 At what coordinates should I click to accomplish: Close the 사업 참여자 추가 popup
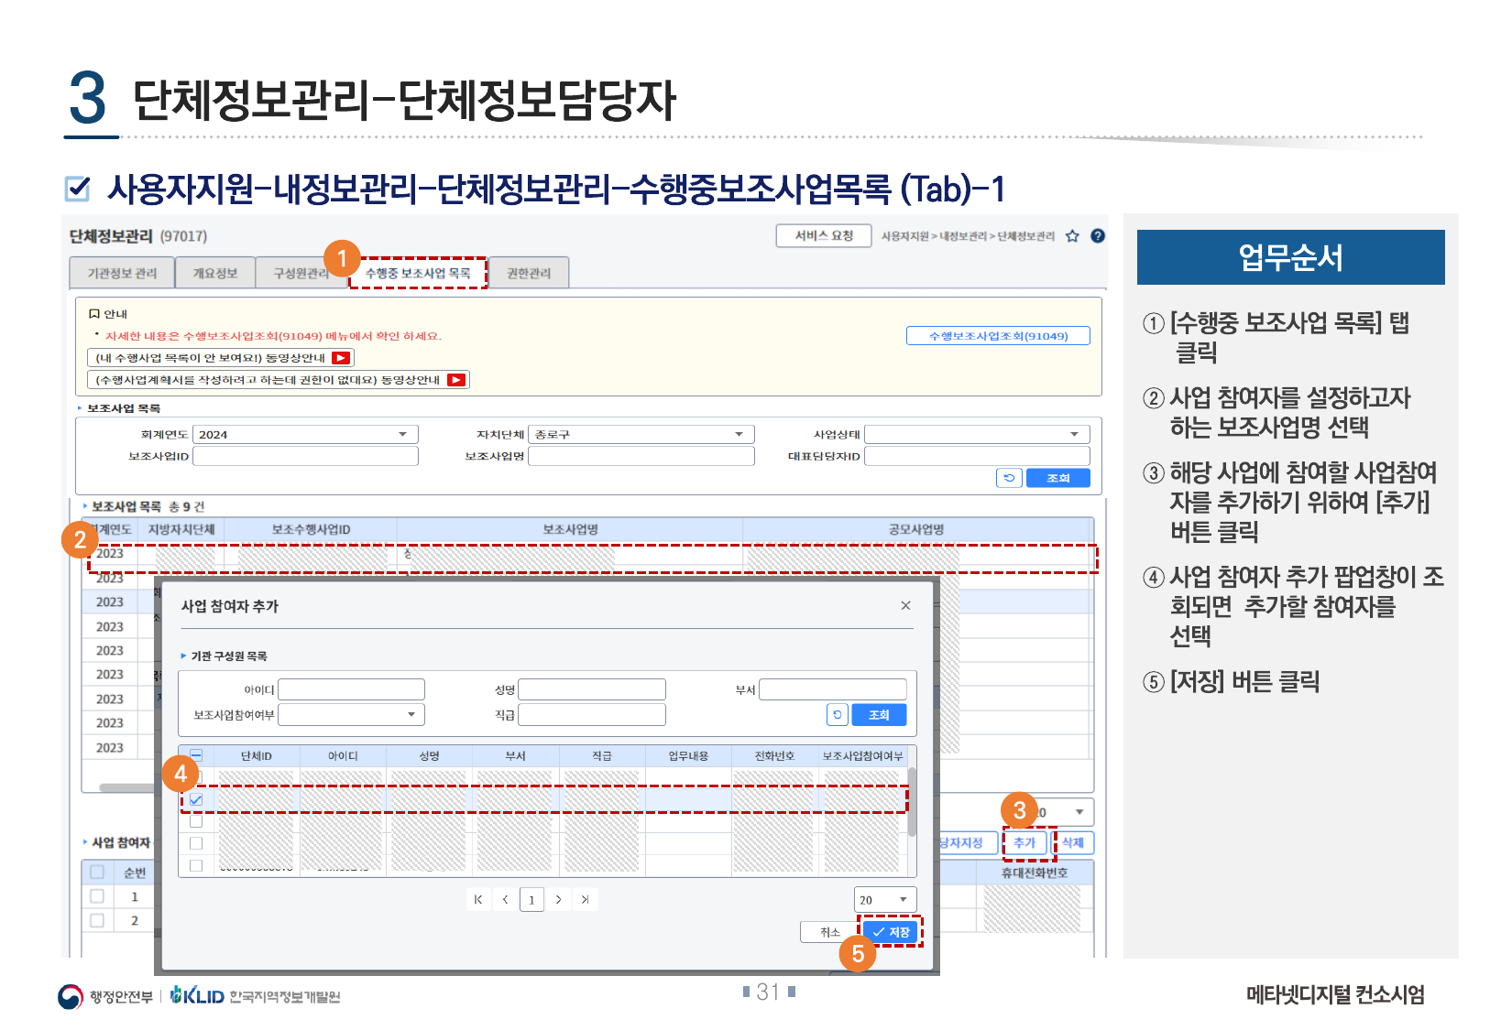click(x=905, y=606)
